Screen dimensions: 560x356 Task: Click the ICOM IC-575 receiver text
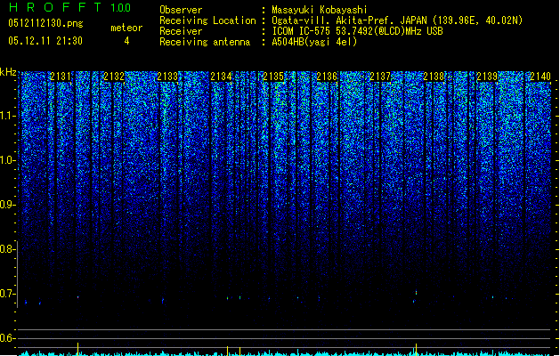(x=357, y=31)
